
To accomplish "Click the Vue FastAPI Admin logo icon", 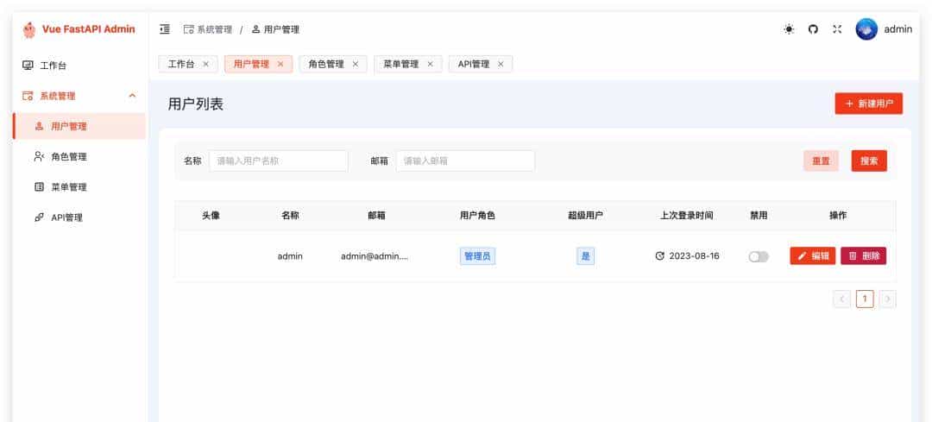I will pos(29,29).
